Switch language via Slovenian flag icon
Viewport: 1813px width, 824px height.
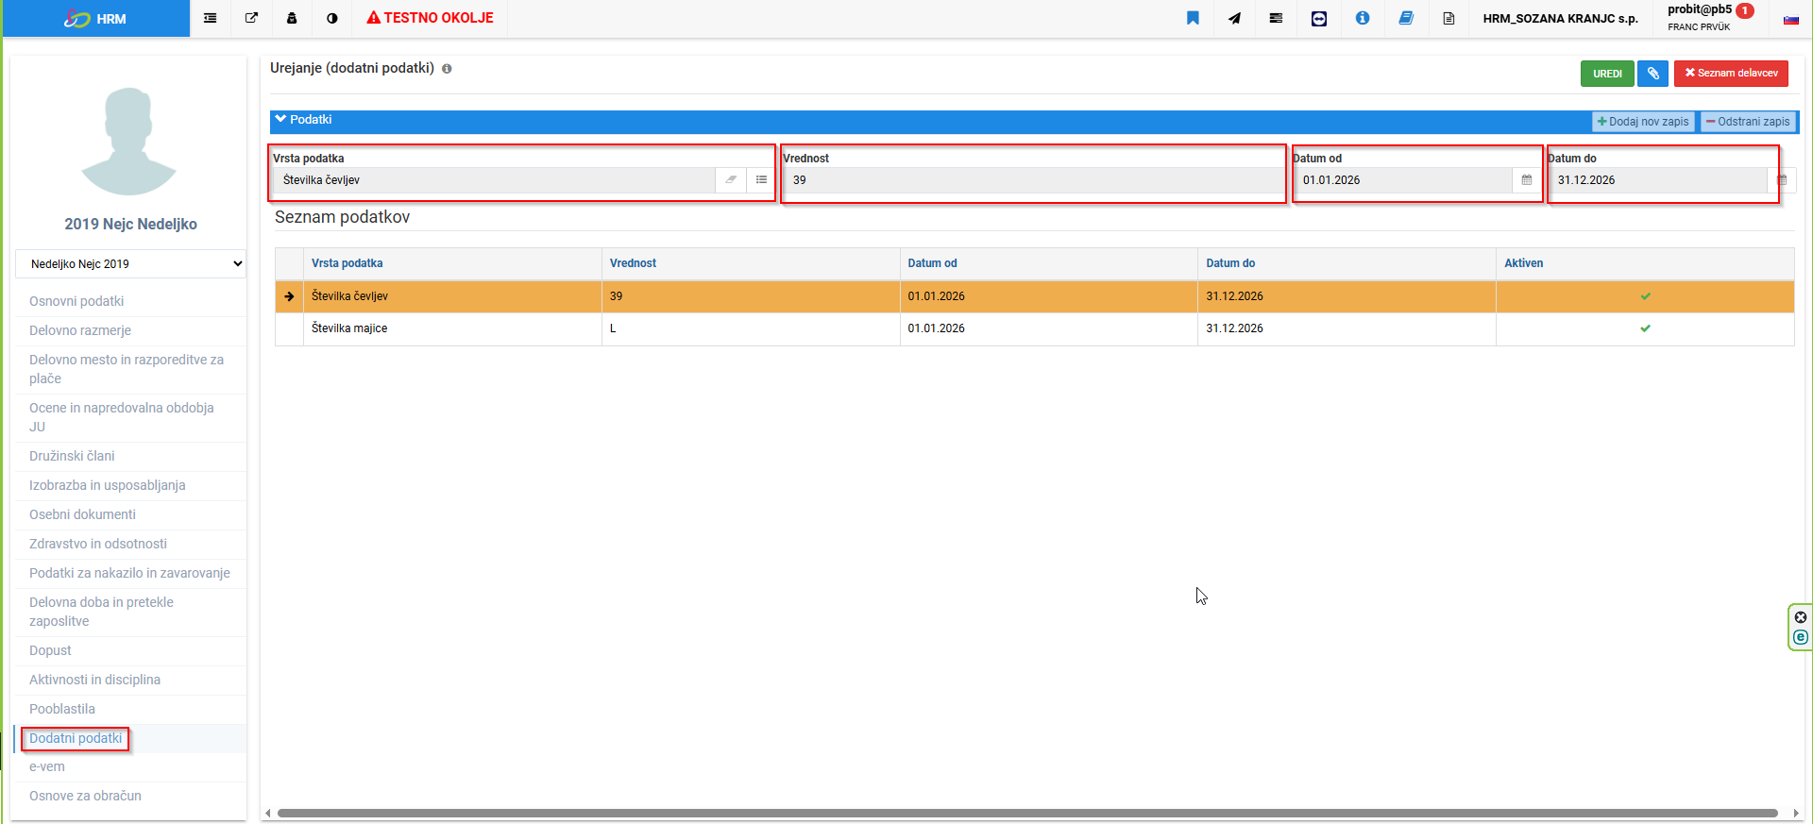(1790, 19)
